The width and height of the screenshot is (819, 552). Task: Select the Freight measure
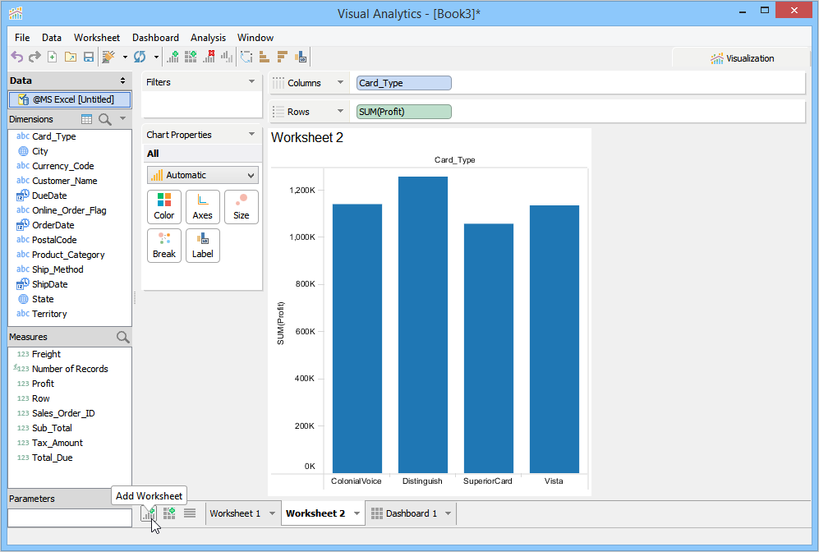point(46,353)
